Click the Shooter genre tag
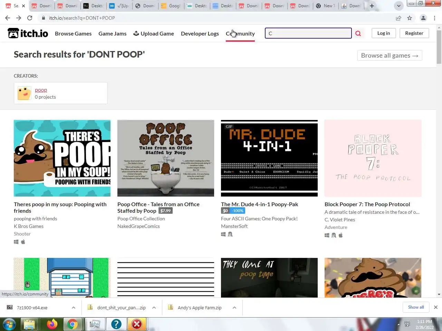This screenshot has height=331, width=442. click(x=22, y=234)
